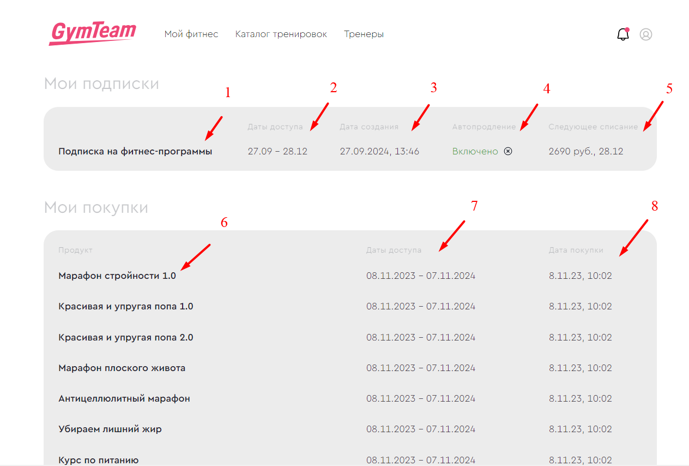
Task: Click the Мои покупки heading
Action: [96, 208]
